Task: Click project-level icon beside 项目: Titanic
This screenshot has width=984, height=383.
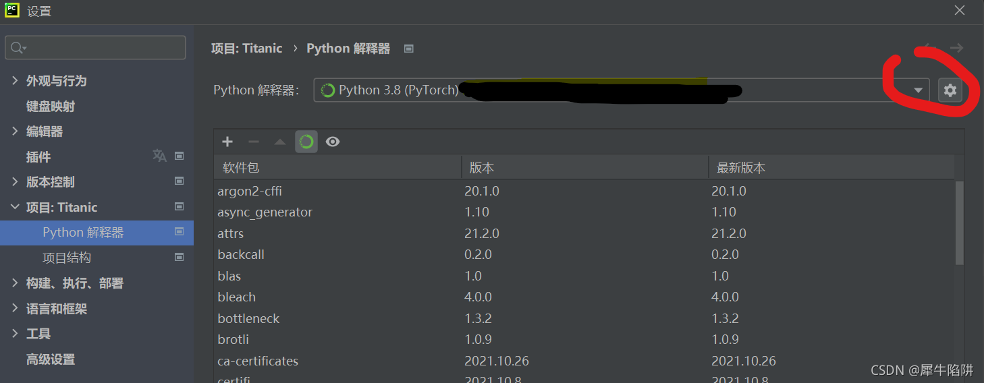Action: (180, 206)
